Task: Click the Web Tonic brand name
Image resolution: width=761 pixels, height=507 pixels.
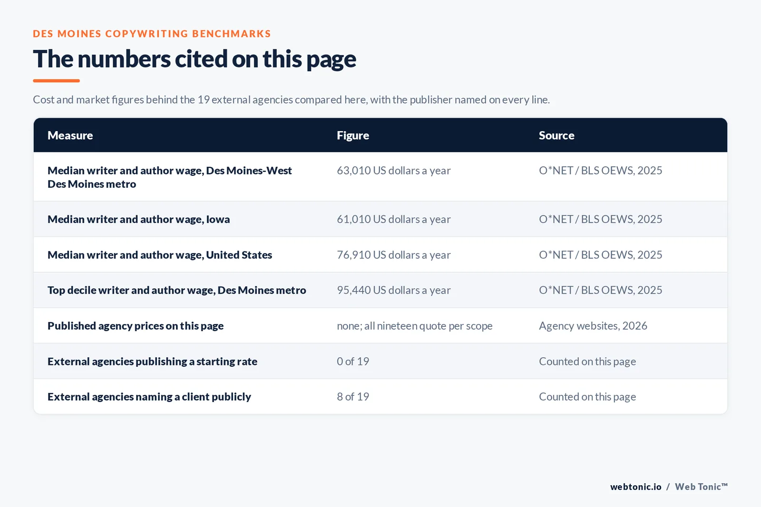Action: (702, 487)
